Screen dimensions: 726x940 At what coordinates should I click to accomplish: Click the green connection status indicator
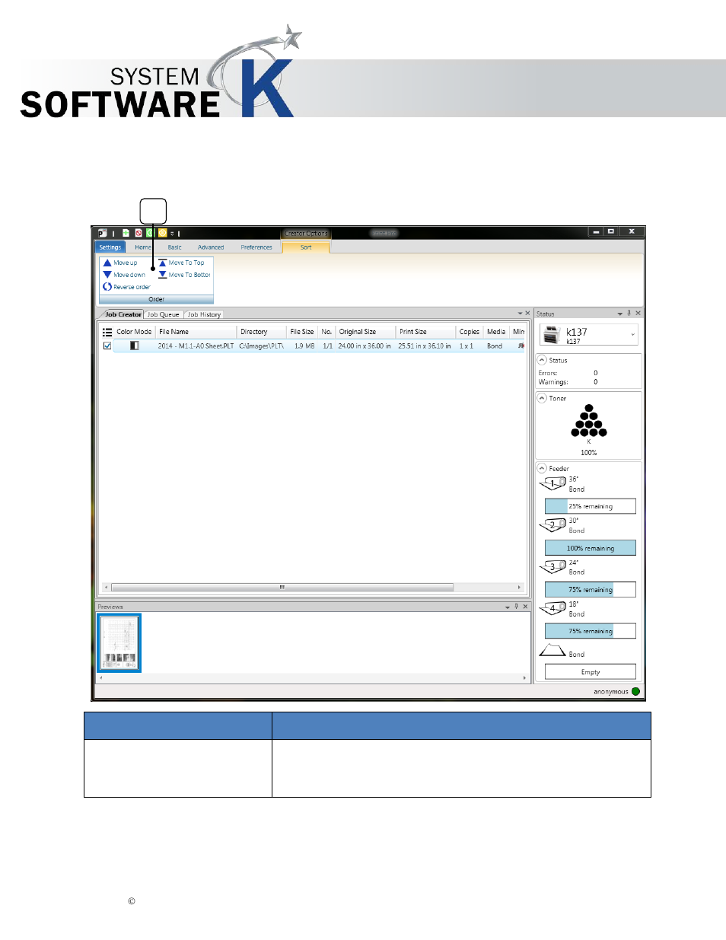[x=636, y=691]
